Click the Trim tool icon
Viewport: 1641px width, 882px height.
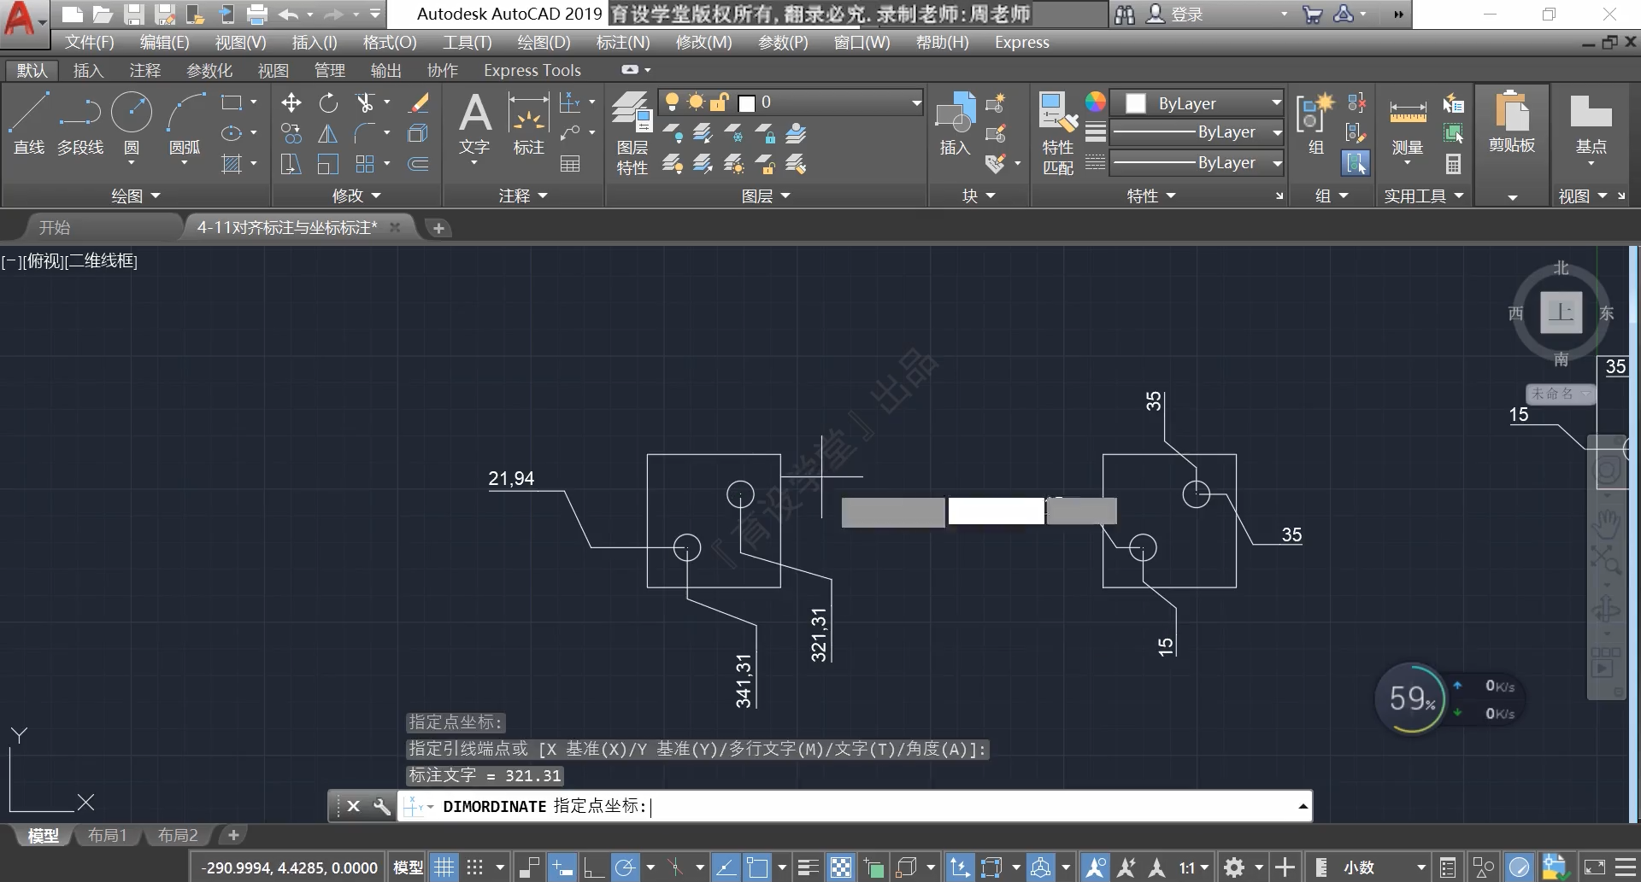pyautogui.click(x=365, y=103)
